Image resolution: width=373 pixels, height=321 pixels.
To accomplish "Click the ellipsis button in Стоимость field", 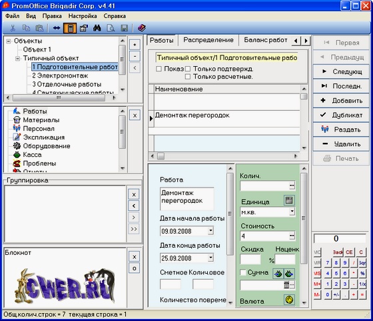I will 292,236.
